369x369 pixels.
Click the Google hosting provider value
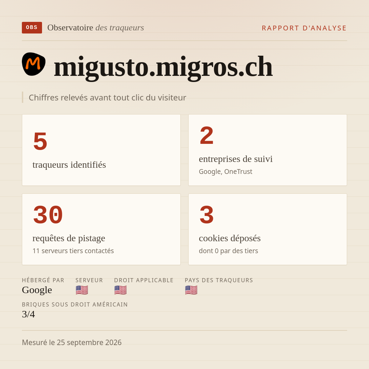coord(37,290)
